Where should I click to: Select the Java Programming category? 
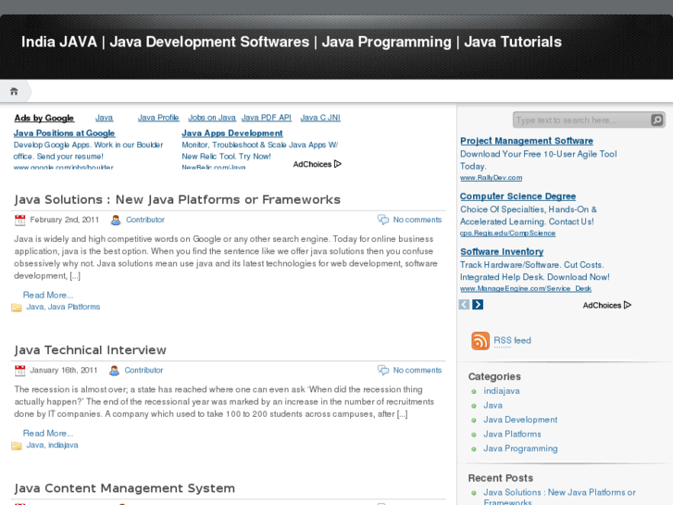(520, 448)
